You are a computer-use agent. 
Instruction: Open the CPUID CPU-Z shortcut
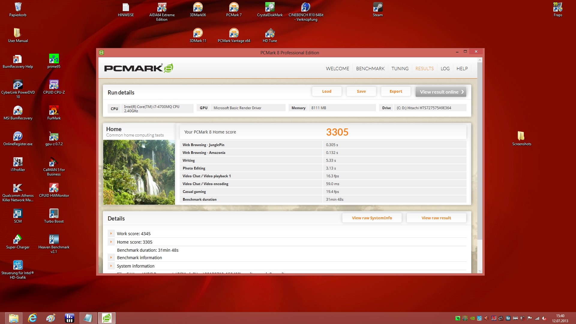coord(54,87)
